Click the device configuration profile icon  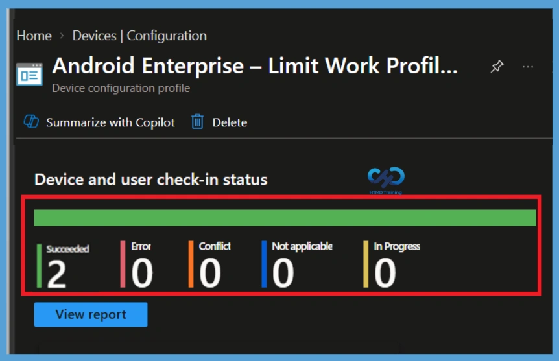[x=29, y=74]
